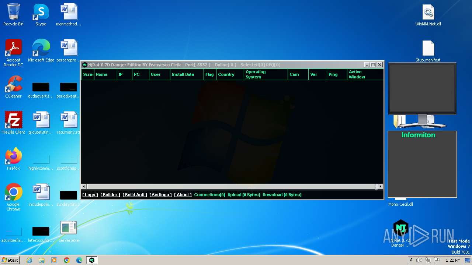Click the Ping column header
Image resolution: width=472 pixels, height=265 pixels.
[x=337, y=74]
